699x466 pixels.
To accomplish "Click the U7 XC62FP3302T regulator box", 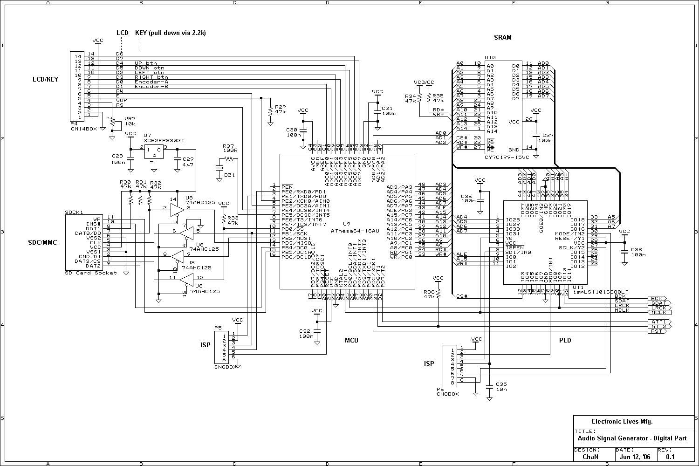I will [154, 151].
